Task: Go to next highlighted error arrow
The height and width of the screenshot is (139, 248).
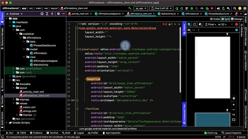Action: pyautogui.click(x=179, y=24)
